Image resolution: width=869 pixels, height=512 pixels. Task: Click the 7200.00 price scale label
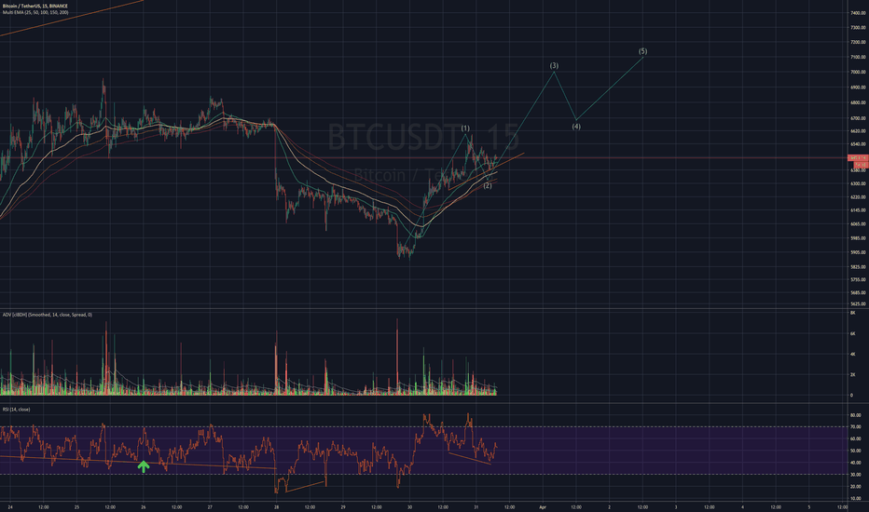(859, 42)
